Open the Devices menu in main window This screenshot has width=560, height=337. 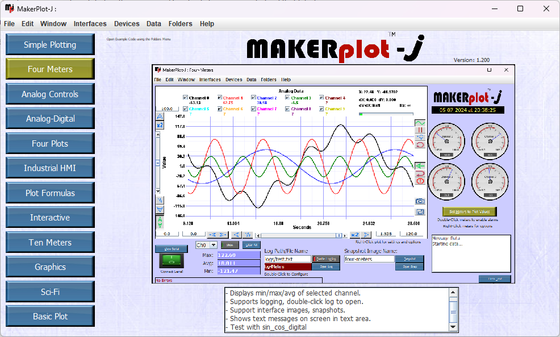[127, 24]
